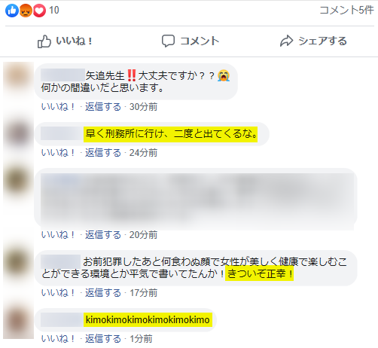The width and height of the screenshot is (378, 348).
Task: Open the avatar of the kimokimo commenter
Action: point(18,322)
